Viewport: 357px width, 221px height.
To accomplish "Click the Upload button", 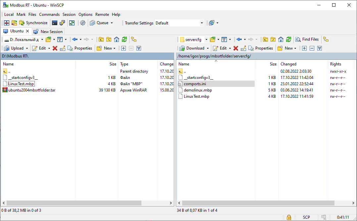I will click(14, 48).
